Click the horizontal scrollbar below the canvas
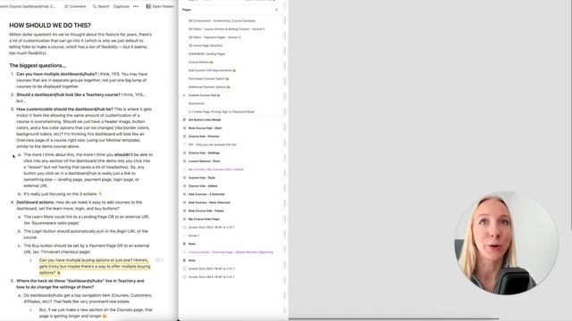 point(394,319)
